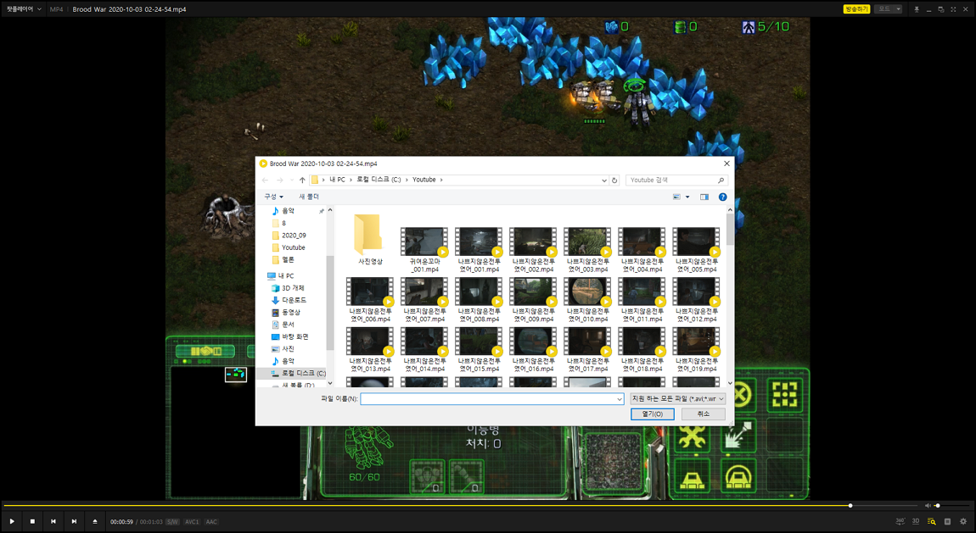Click 로컬 디스크 (C:) breadcrumb segment
976x533 pixels.
tap(379, 180)
